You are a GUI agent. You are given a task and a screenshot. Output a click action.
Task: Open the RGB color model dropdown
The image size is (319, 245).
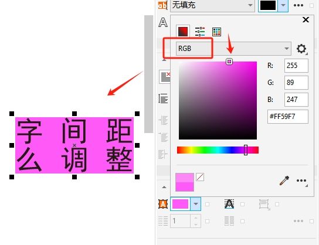point(233,49)
